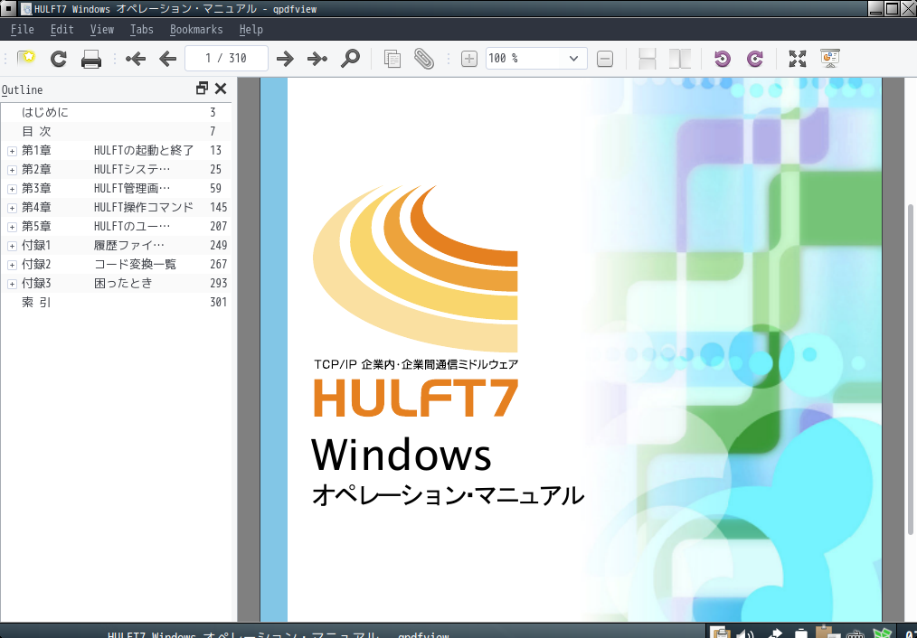Select HULFT管理画… chapter title
This screenshot has height=638, width=917.
[132, 188]
